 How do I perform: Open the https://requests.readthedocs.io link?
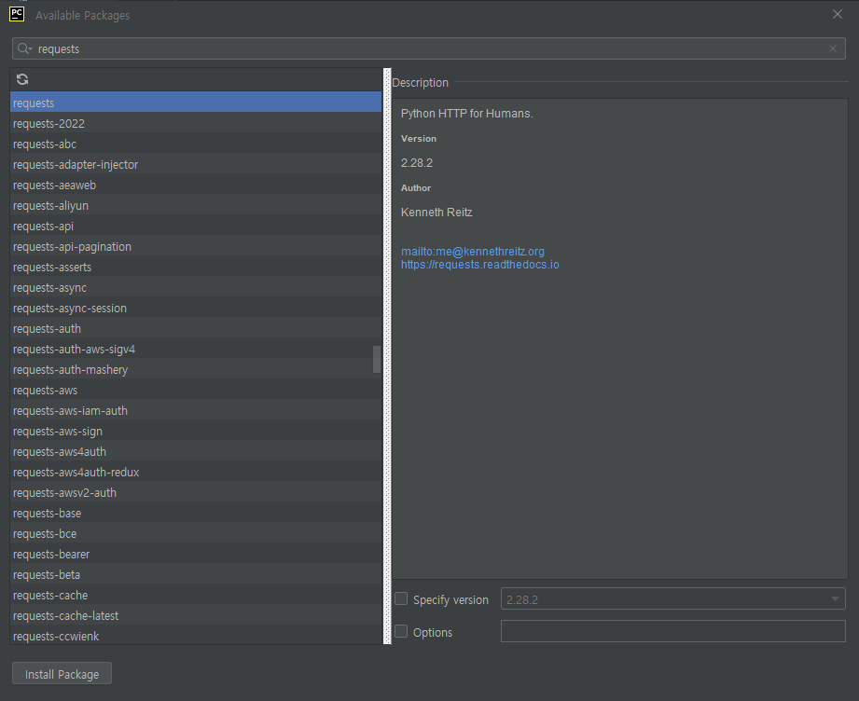(480, 265)
